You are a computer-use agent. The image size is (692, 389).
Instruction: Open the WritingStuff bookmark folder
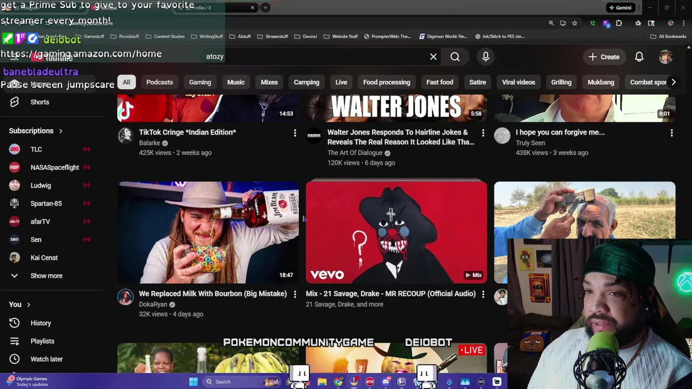pos(207,36)
